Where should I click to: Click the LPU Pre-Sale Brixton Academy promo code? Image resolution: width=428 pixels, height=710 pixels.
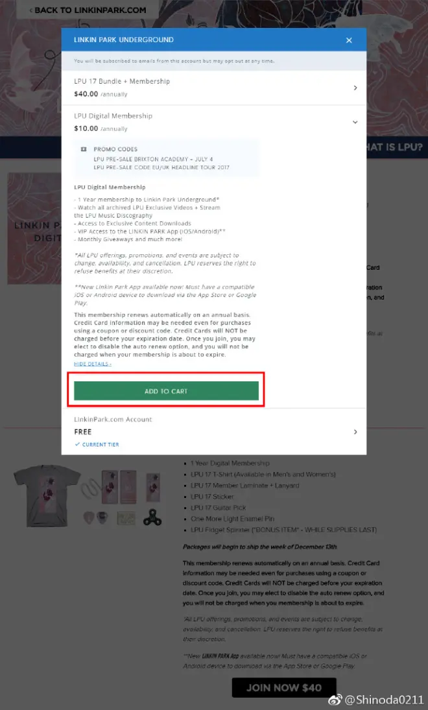(x=153, y=159)
